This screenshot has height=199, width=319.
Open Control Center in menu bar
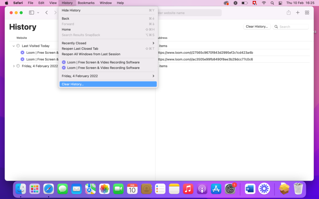tap(280, 3)
